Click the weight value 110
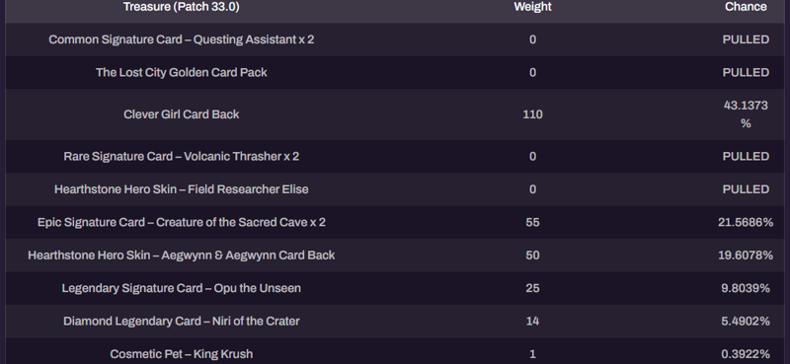Screen dimensions: 790x364 pos(532,114)
